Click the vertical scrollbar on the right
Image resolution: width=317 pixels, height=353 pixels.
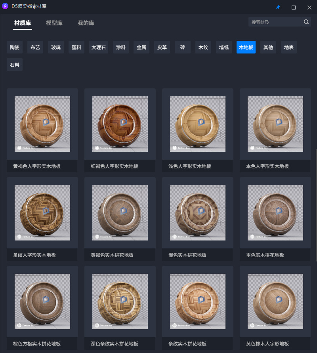pyautogui.click(x=315, y=206)
